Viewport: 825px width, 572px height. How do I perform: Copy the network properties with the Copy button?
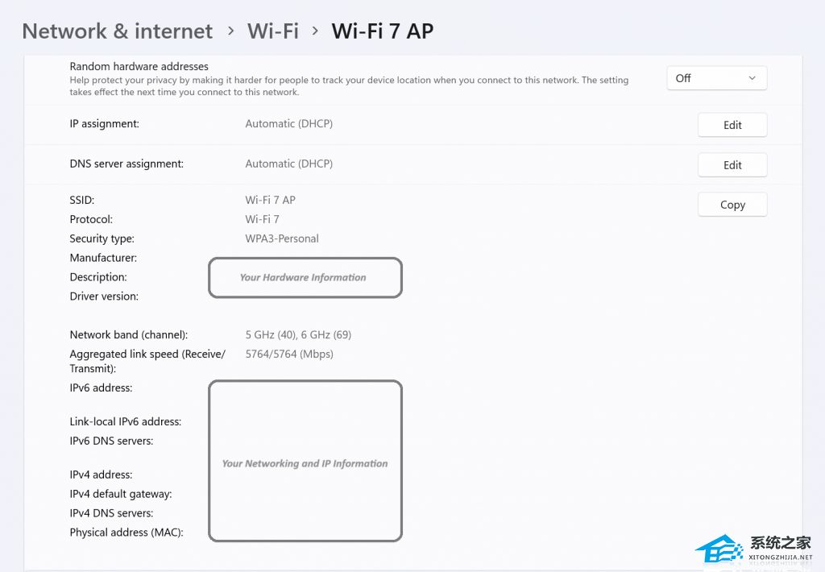point(732,205)
